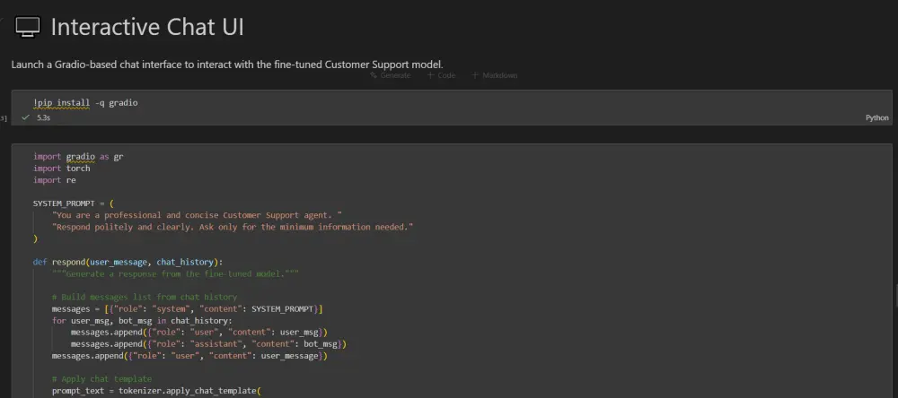
Task: Add a new Code cell
Action: coord(441,75)
